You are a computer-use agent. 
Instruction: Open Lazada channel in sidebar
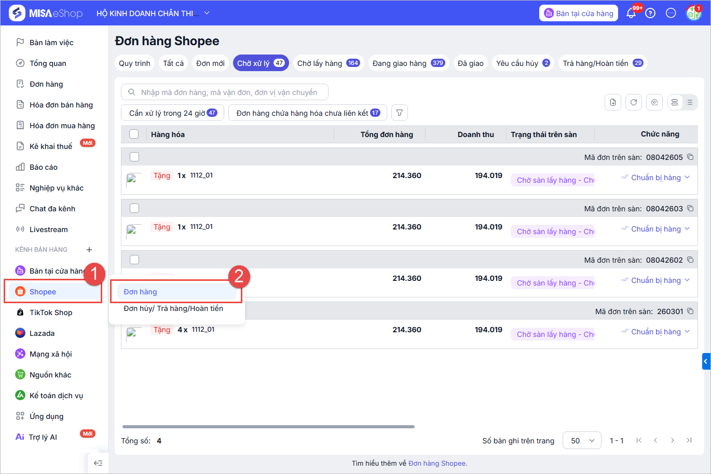tap(42, 333)
